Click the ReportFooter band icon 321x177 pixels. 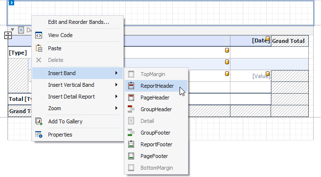click(131, 144)
